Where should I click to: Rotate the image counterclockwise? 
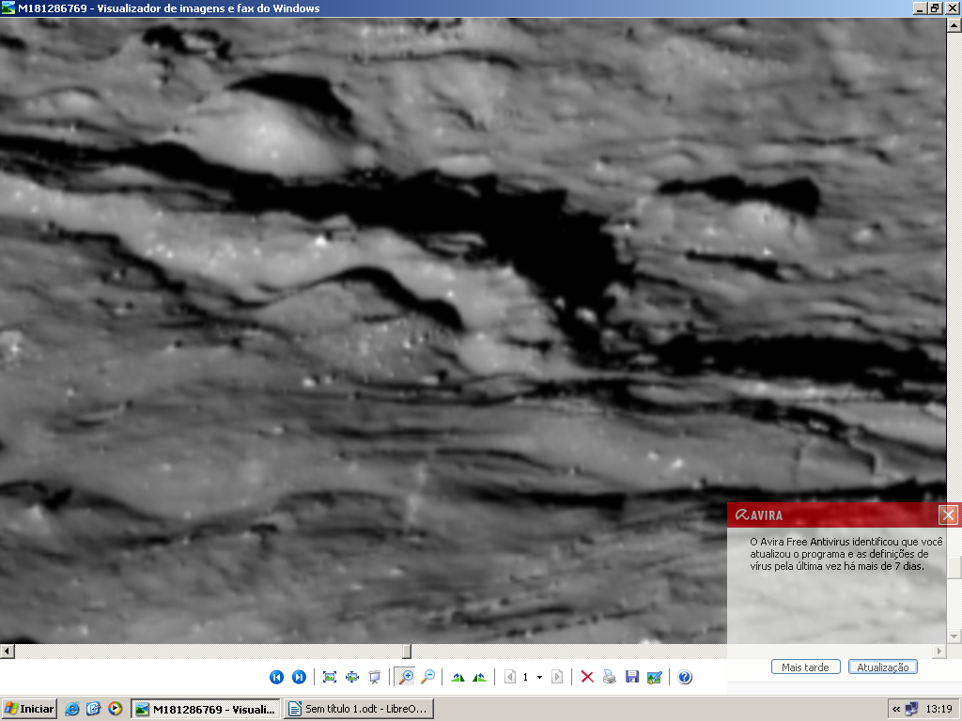(x=480, y=677)
